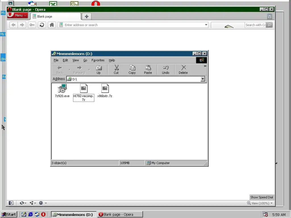This screenshot has width=291, height=218.
Task: Activate Blank page - Opera taskbar button
Action: pos(120,215)
